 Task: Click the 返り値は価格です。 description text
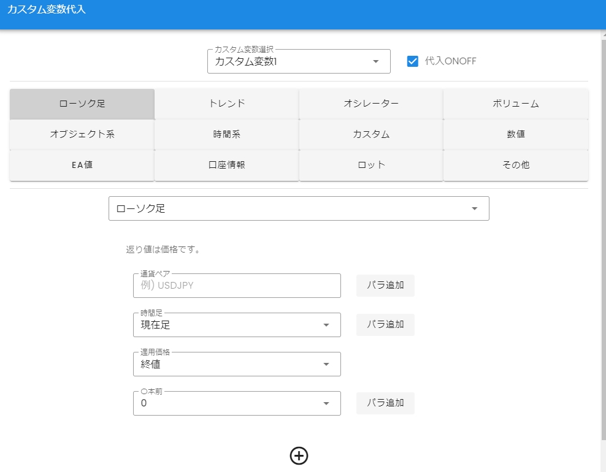(x=163, y=249)
